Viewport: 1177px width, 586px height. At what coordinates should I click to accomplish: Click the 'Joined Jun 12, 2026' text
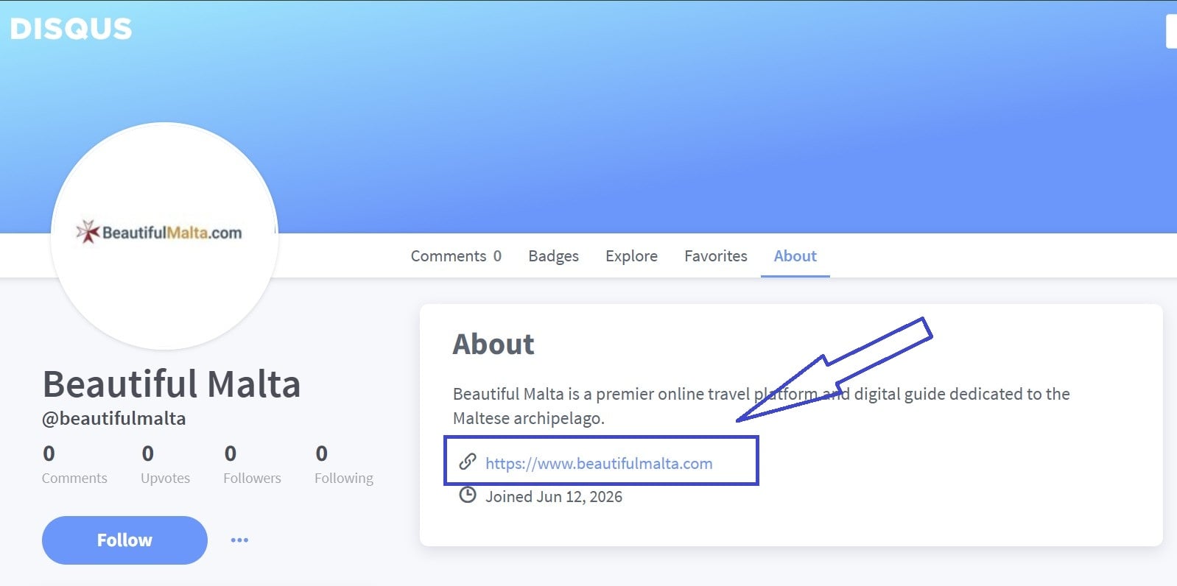click(x=554, y=496)
